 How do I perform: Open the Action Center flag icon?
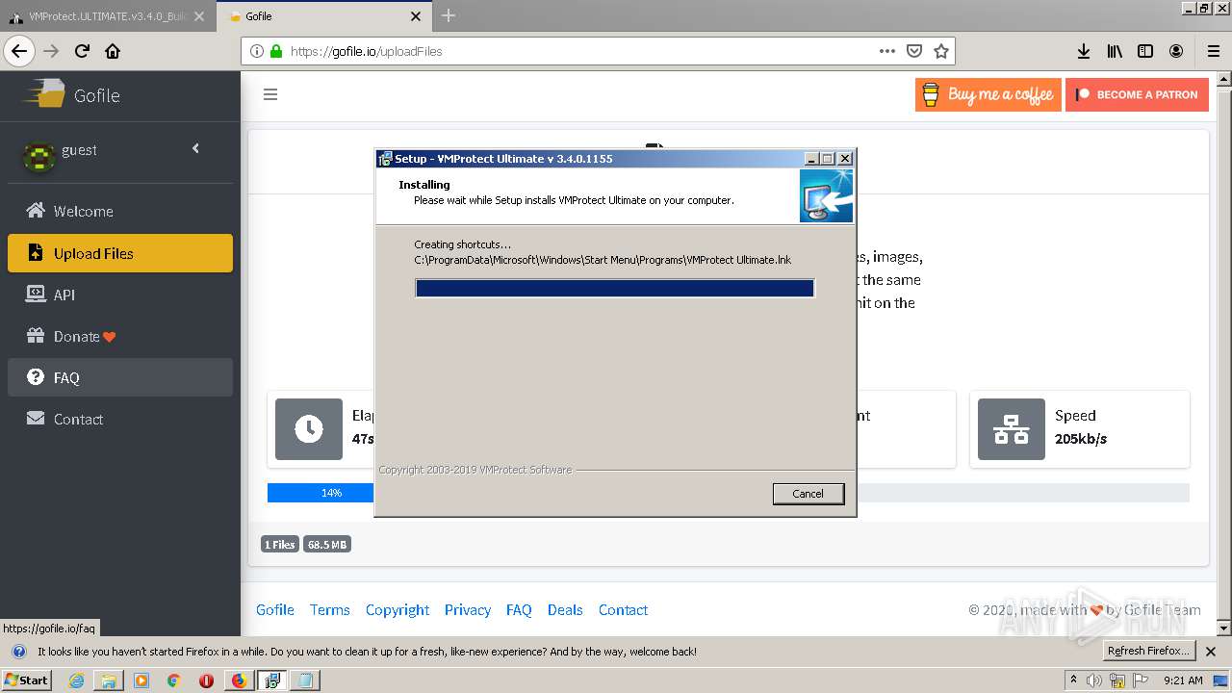point(1142,680)
